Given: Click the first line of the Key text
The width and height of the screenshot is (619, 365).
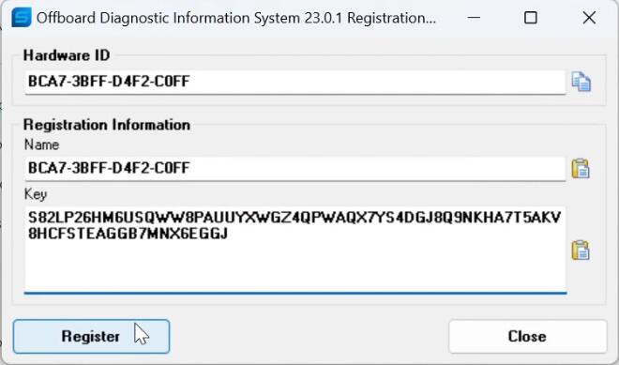Looking at the screenshot, I should click(294, 218).
